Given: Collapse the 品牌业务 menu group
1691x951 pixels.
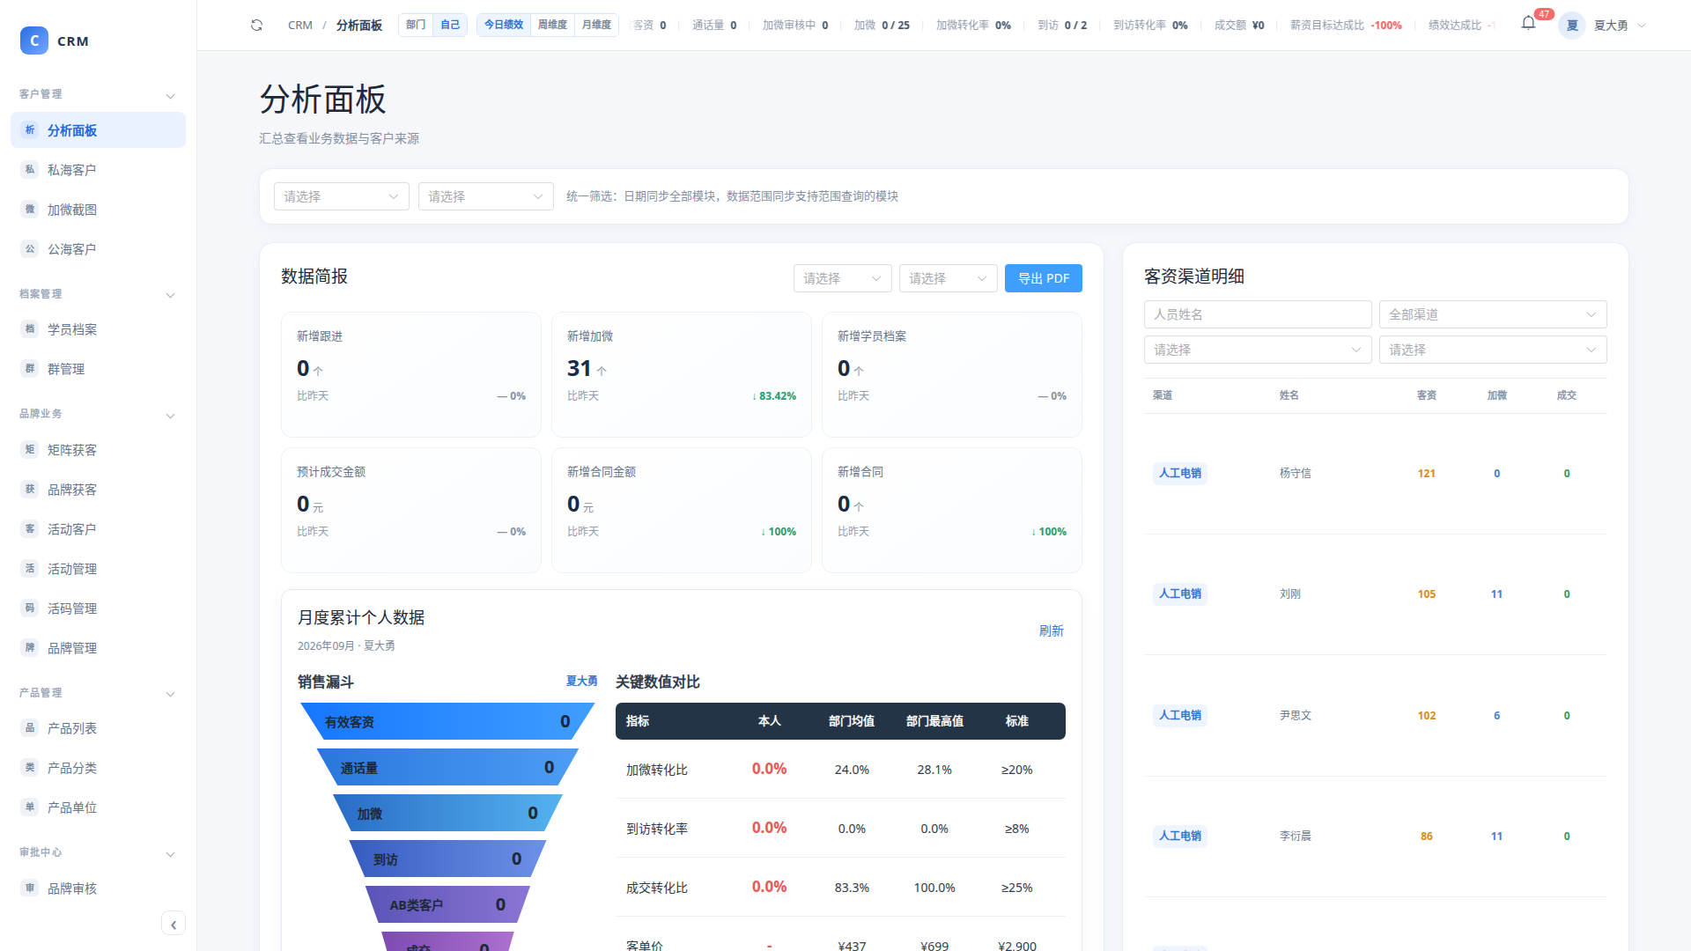Looking at the screenshot, I should pos(170,416).
